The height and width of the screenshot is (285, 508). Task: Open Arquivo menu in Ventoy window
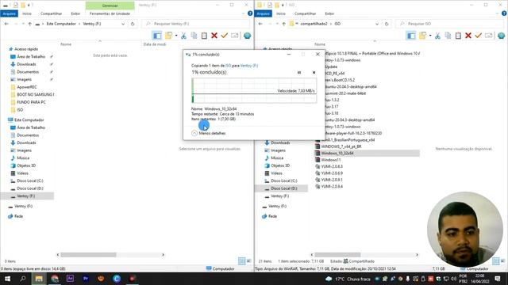[x=9, y=13]
